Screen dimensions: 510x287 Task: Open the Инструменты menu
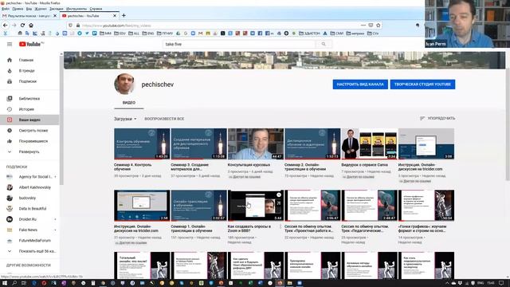(76, 9)
